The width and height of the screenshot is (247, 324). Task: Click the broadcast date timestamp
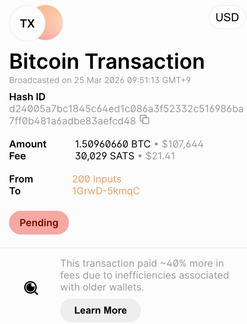point(100,80)
